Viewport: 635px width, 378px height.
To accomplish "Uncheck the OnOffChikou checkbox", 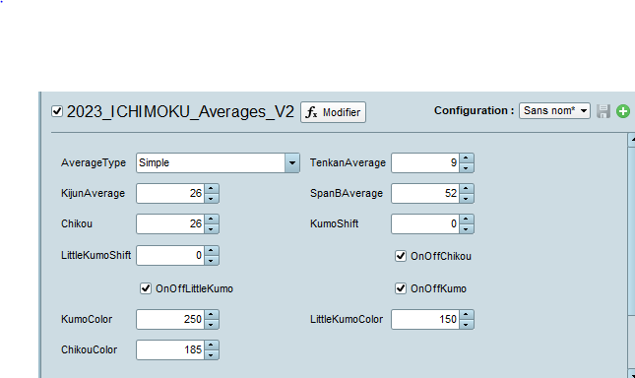I will click(x=401, y=256).
